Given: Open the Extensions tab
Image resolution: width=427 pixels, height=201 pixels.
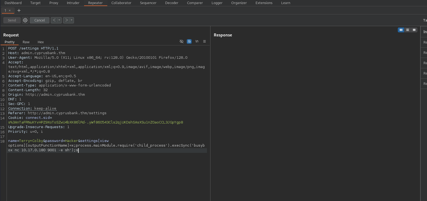Looking at the screenshot, I should tap(264, 3).
